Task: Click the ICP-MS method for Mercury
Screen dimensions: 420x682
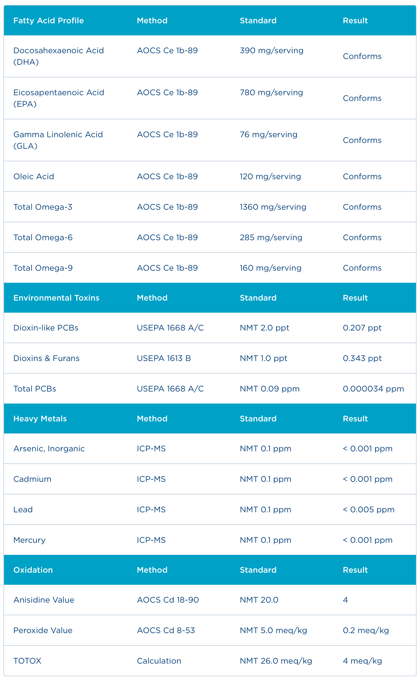Action: tap(151, 540)
